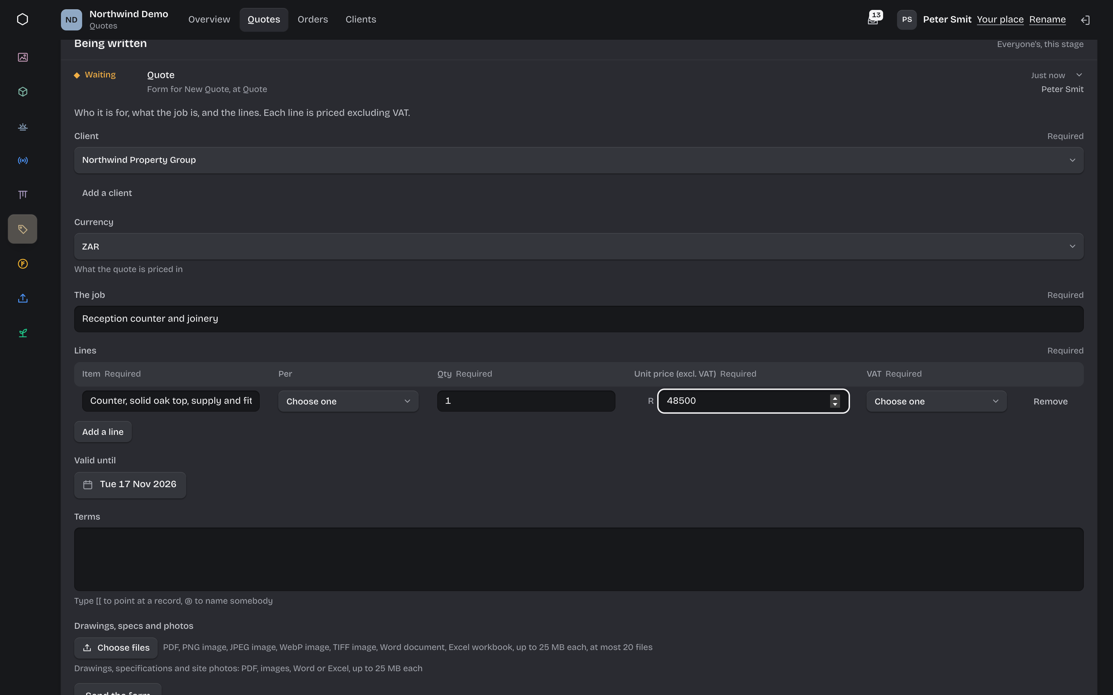The height and width of the screenshot is (695, 1113).
Task: Open the hexagon home icon
Action: click(x=23, y=19)
